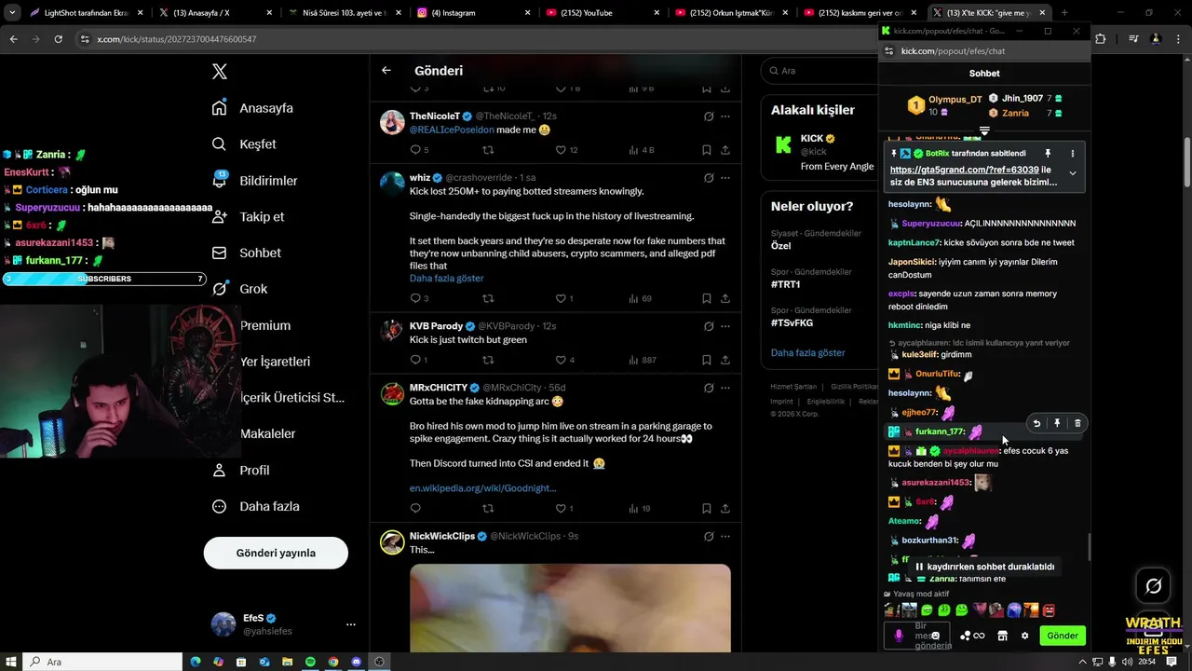Like whiz's post
The width and height of the screenshot is (1192, 671).
pyautogui.click(x=561, y=299)
